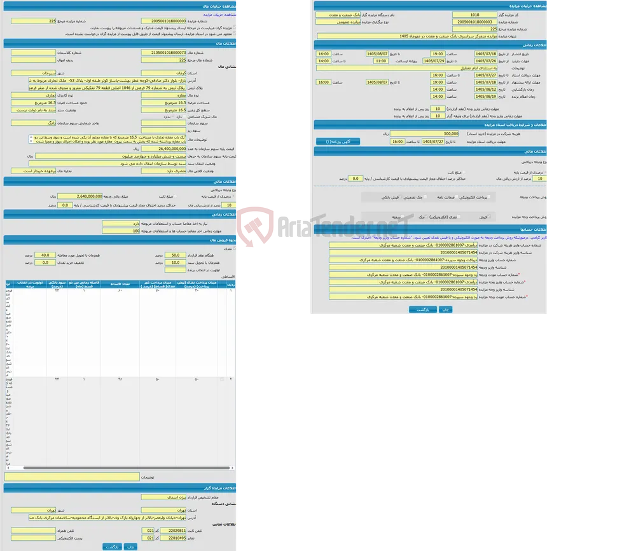Click the استان field showing کرمان
This screenshot has height=551, width=636.
pos(163,73)
